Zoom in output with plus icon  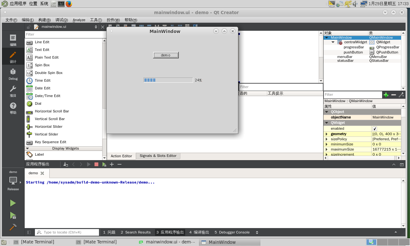tap(112, 164)
